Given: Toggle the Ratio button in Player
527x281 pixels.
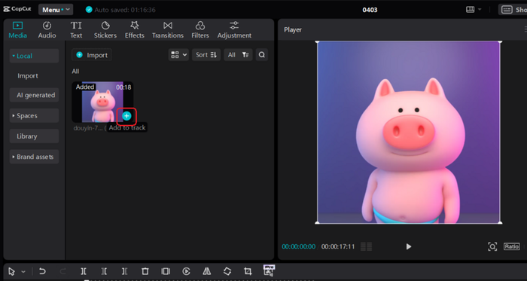Looking at the screenshot, I should (x=511, y=246).
